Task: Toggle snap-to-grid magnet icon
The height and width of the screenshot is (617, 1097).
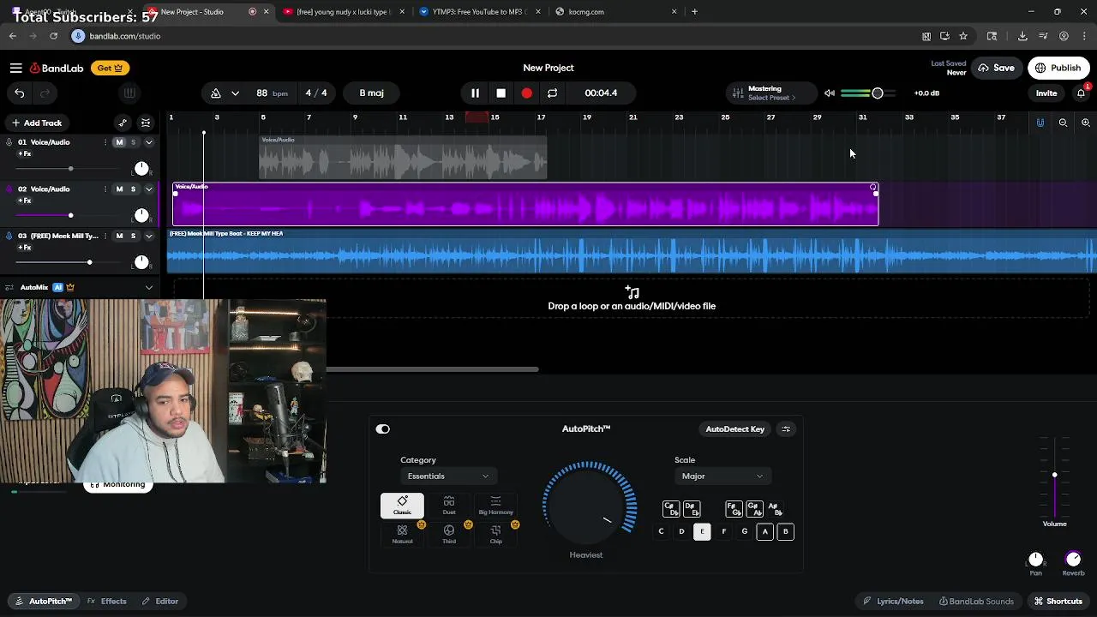Action: tap(1040, 123)
